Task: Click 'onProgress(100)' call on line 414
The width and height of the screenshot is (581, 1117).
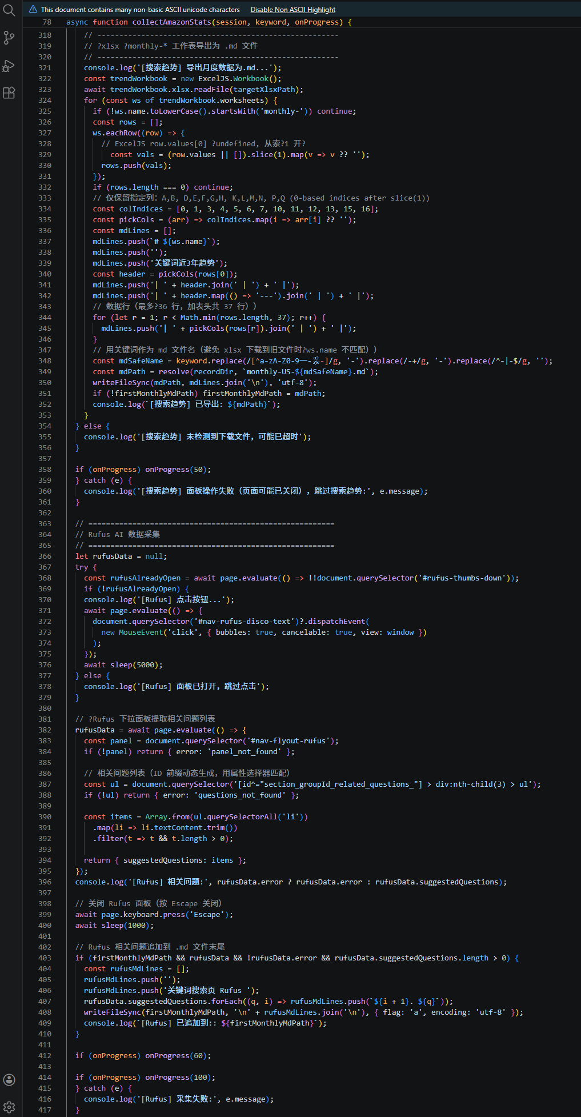Action: 178,1078
